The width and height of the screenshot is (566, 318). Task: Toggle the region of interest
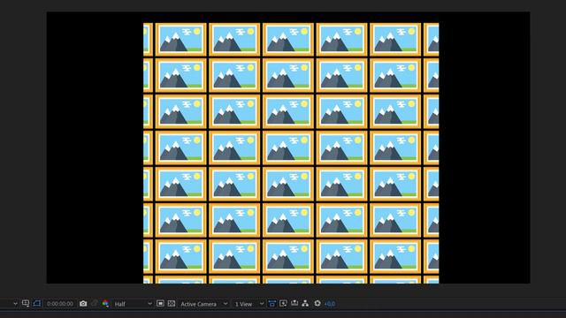[160, 304]
